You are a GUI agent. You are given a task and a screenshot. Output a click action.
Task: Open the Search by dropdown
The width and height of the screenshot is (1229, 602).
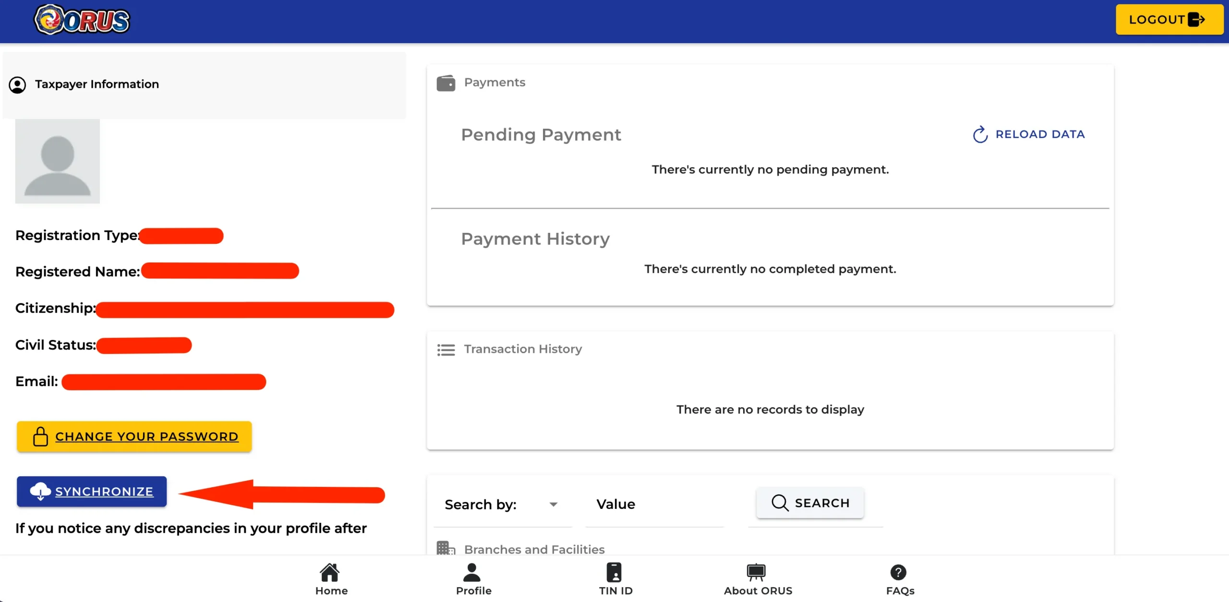point(503,505)
